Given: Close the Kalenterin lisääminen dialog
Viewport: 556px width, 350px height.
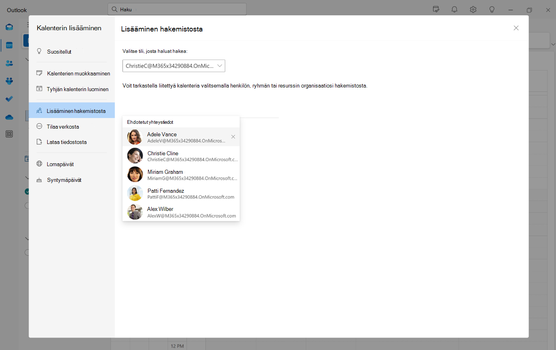Looking at the screenshot, I should 516,28.
